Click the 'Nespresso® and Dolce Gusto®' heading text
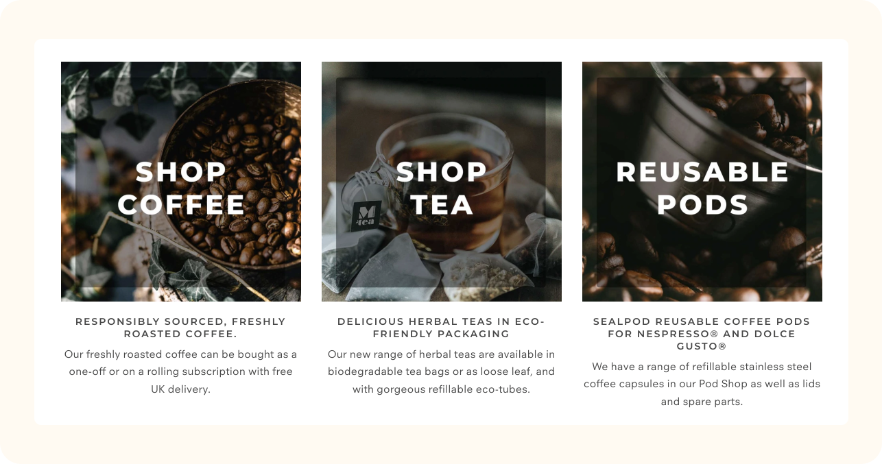 702,340
